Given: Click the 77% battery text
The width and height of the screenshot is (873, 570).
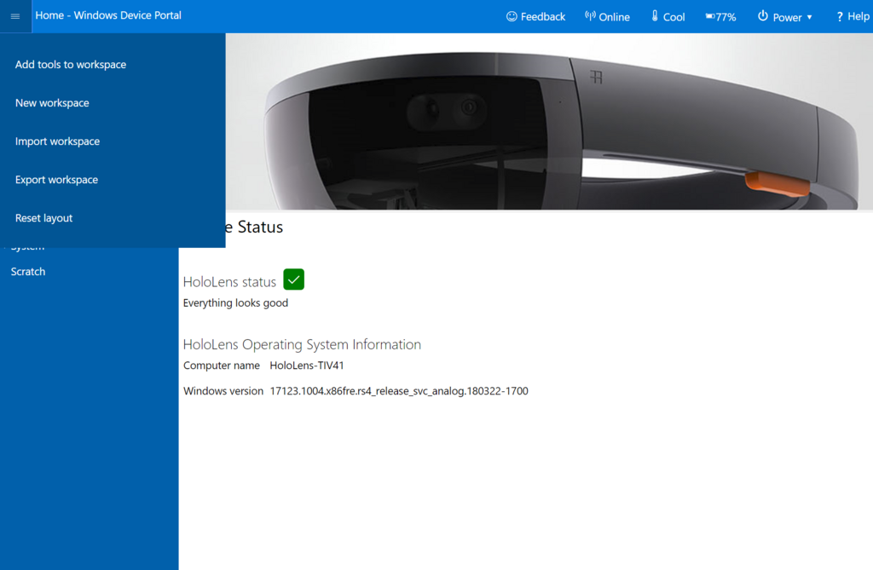Looking at the screenshot, I should point(726,17).
